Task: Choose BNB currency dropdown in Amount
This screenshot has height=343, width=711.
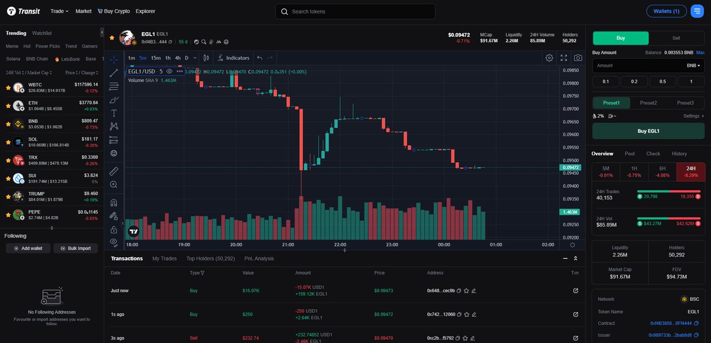Action: tap(693, 66)
